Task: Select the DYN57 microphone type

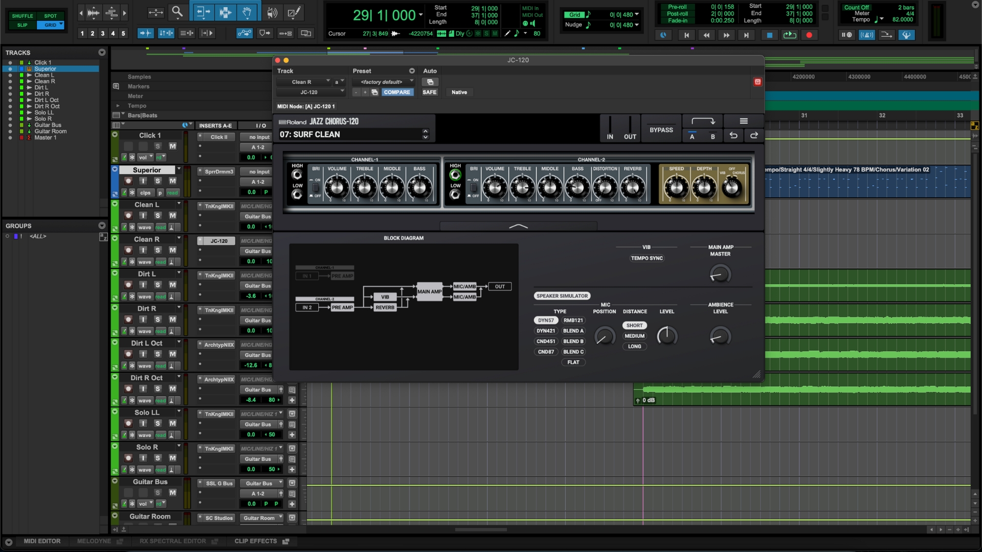Action: coord(546,320)
